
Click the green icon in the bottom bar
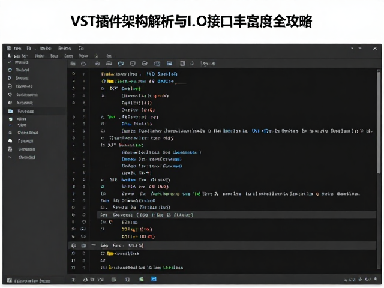[x=142, y=280]
